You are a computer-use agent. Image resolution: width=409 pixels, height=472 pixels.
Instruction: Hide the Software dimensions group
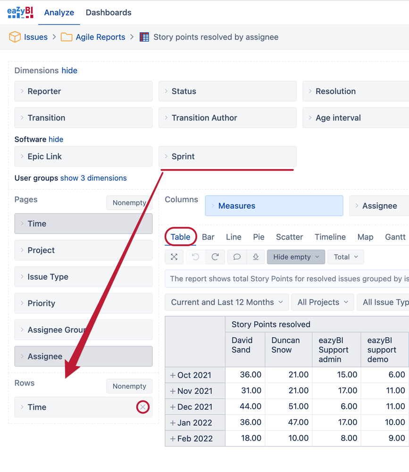(56, 139)
